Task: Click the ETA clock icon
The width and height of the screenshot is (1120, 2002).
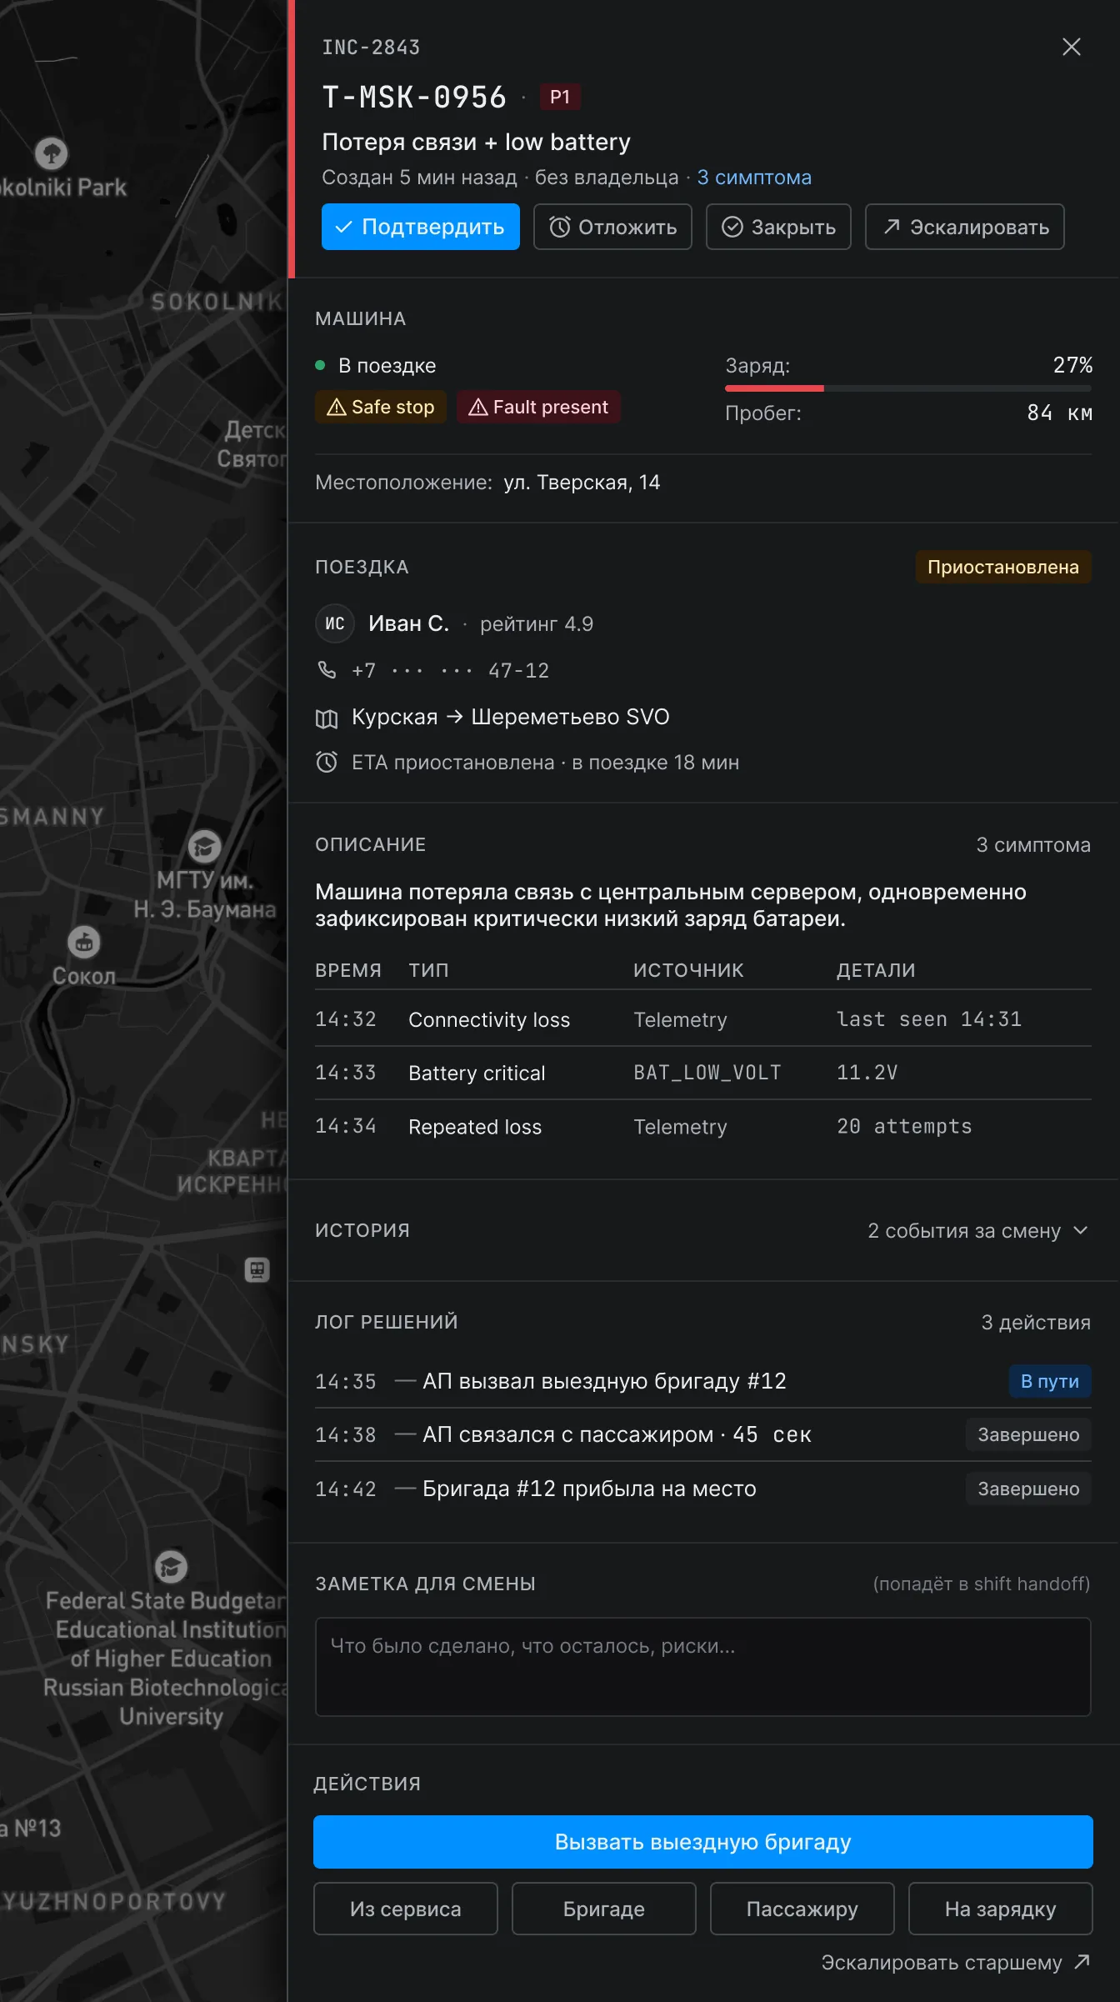Action: point(327,762)
